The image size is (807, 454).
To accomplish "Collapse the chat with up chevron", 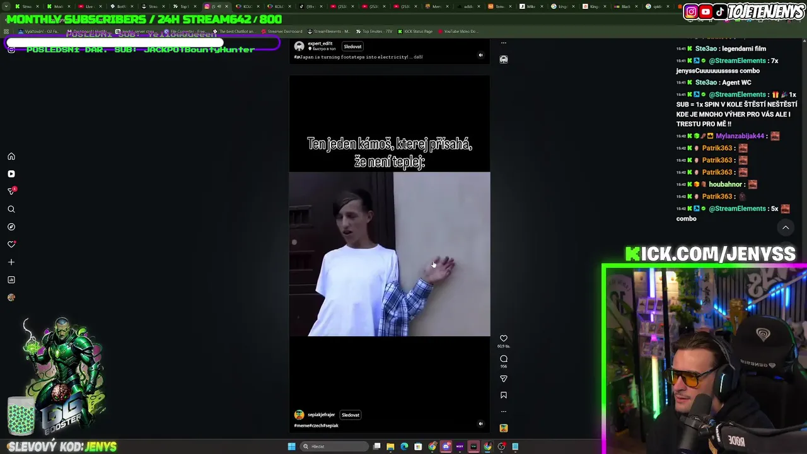I will coord(786,228).
